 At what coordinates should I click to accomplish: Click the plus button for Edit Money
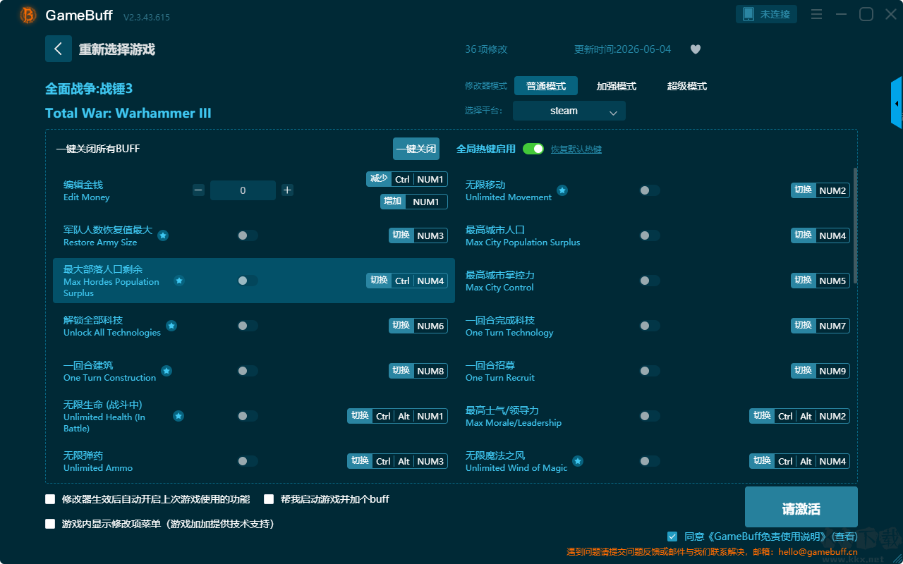287,190
